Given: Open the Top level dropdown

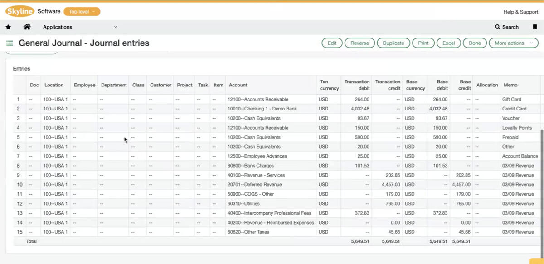Looking at the screenshot, I should (82, 11).
